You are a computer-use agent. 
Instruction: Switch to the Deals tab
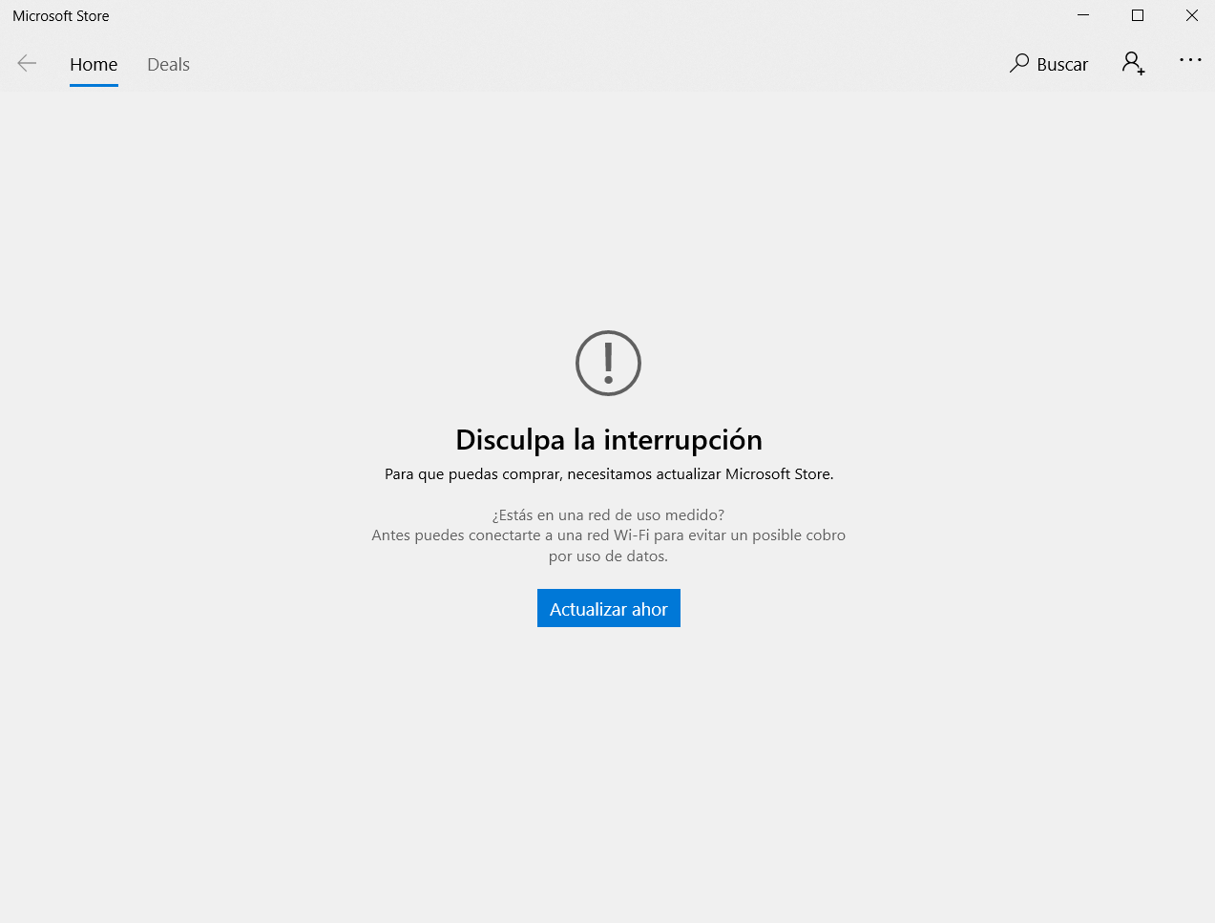168,65
